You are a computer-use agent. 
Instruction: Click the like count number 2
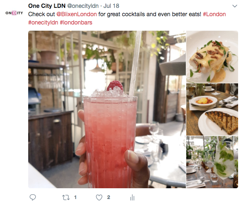109,197
